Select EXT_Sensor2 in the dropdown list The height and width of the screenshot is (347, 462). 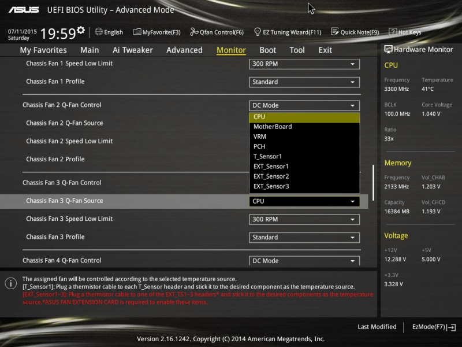click(x=304, y=176)
